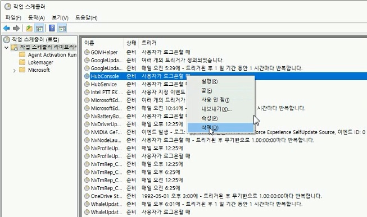Image resolution: width=367 pixels, height=217 pixels.
Task: Select NvProfileUp... task with logon trigger
Action: 225,156
